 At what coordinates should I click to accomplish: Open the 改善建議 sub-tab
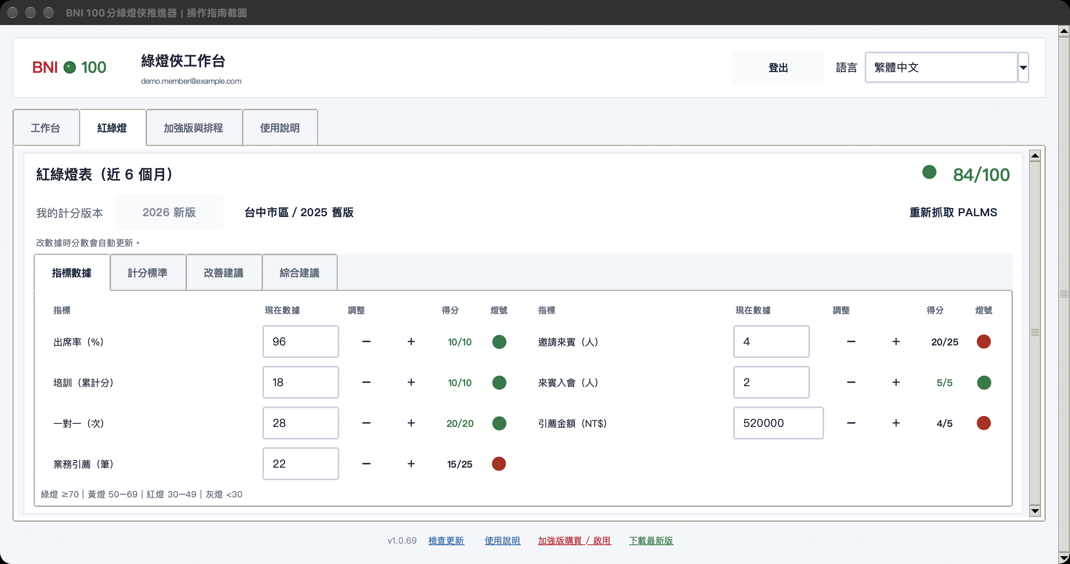click(x=224, y=273)
